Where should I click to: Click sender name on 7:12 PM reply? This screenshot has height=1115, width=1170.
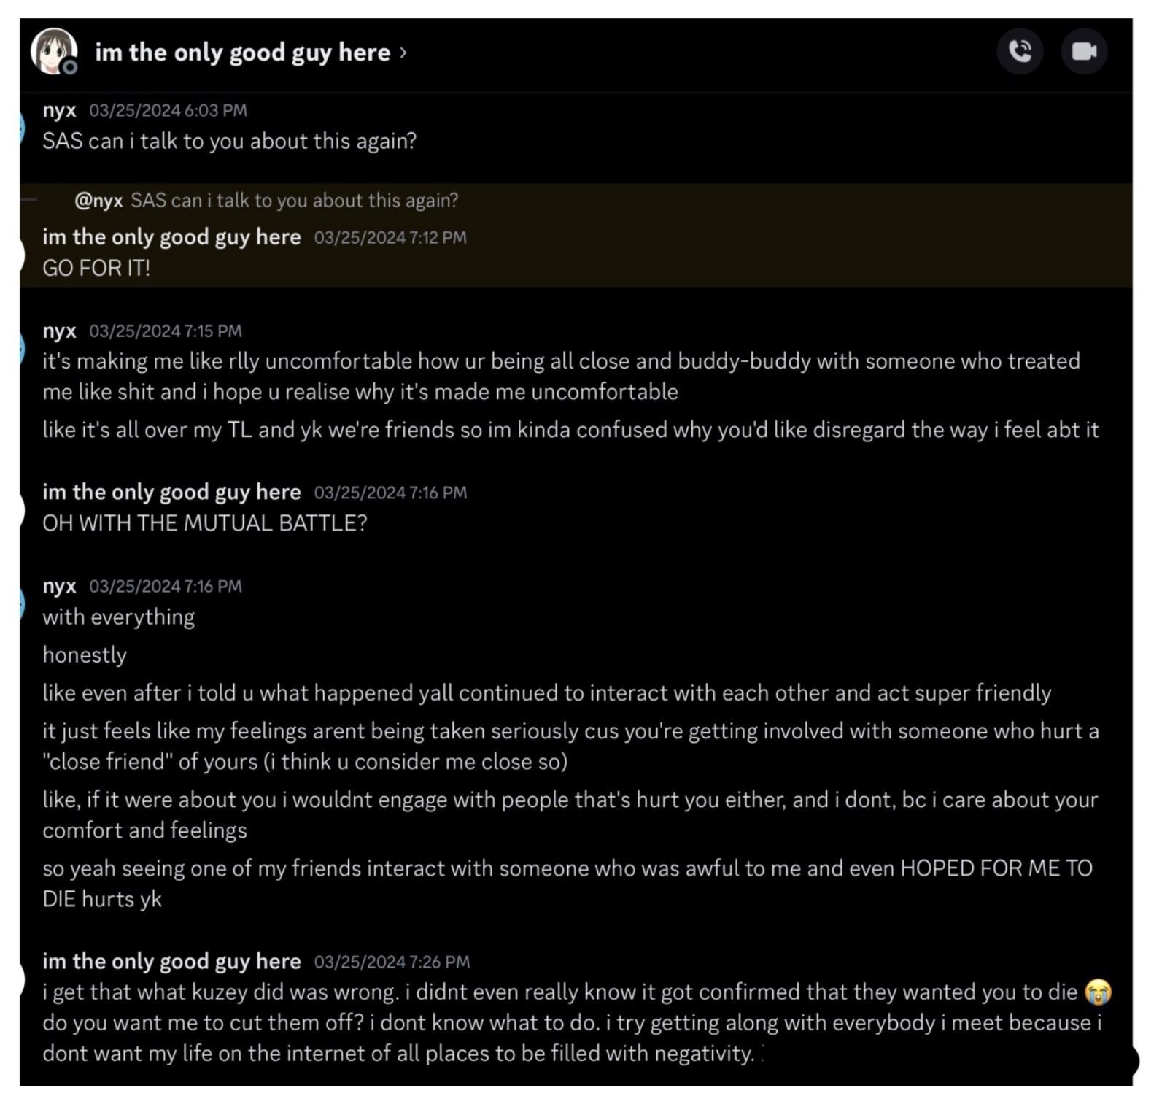click(171, 237)
